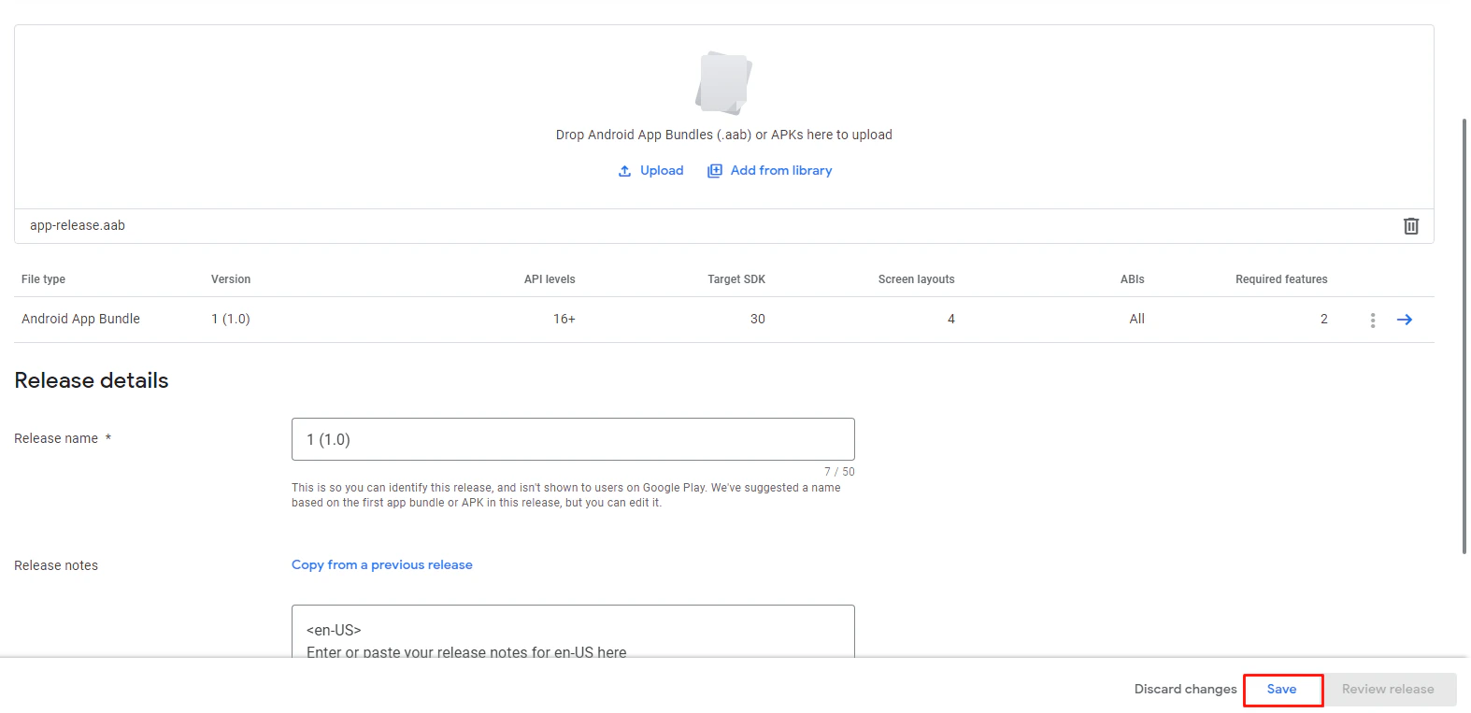Click the Review release button

click(1388, 690)
